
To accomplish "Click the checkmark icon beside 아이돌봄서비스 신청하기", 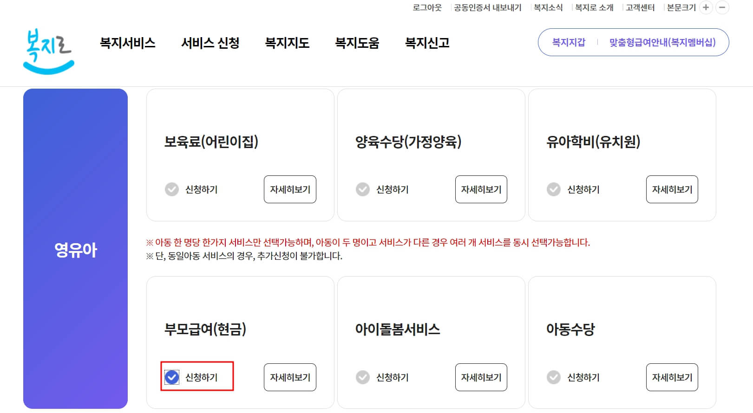I will click(362, 377).
